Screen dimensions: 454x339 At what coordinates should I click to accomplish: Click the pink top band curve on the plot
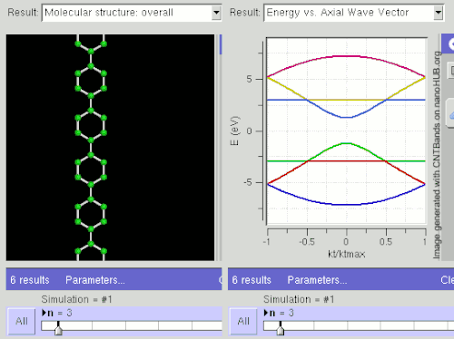click(346, 56)
